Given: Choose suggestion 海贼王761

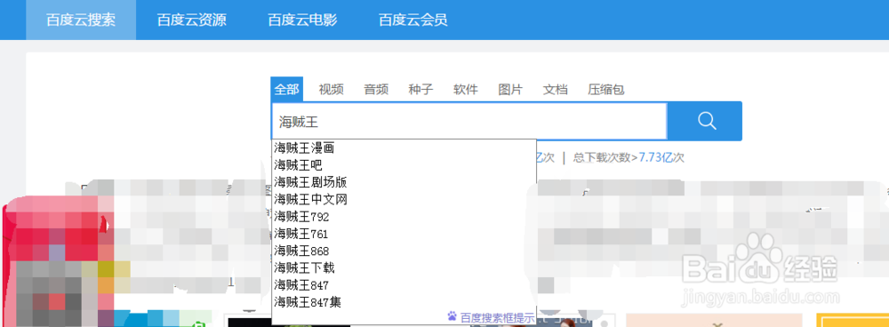Looking at the screenshot, I should point(404,234).
